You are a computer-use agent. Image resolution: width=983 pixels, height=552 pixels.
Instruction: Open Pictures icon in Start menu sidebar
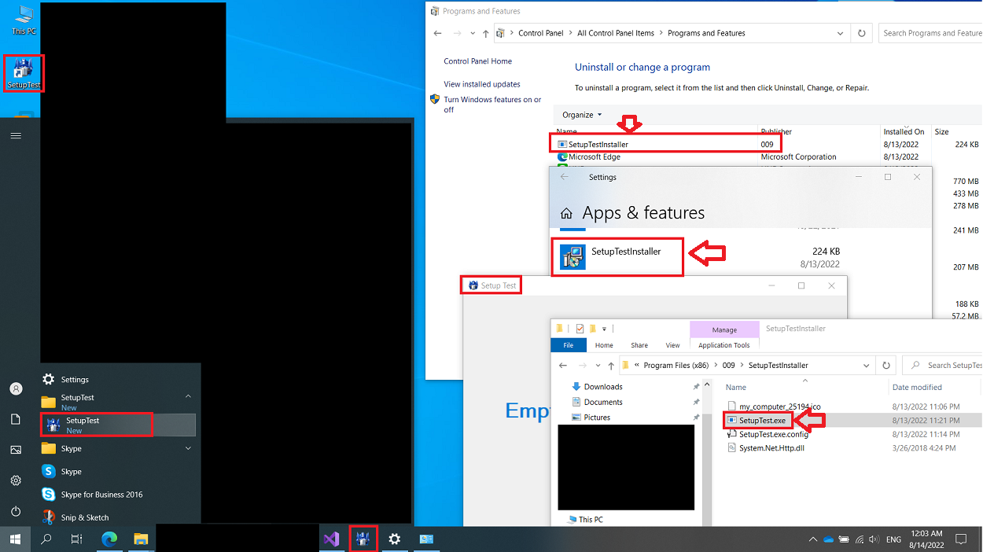point(16,450)
